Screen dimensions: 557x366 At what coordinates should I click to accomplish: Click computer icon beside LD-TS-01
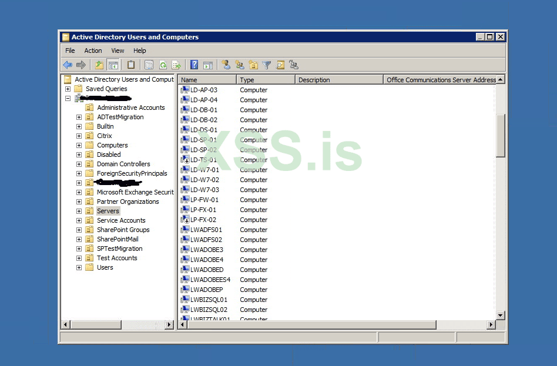pyautogui.click(x=184, y=160)
